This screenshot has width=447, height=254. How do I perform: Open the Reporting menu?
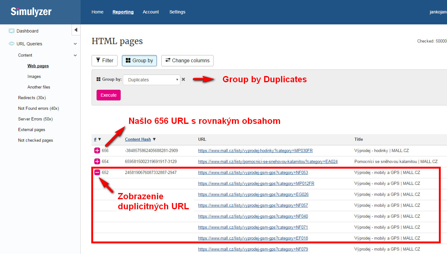click(123, 12)
